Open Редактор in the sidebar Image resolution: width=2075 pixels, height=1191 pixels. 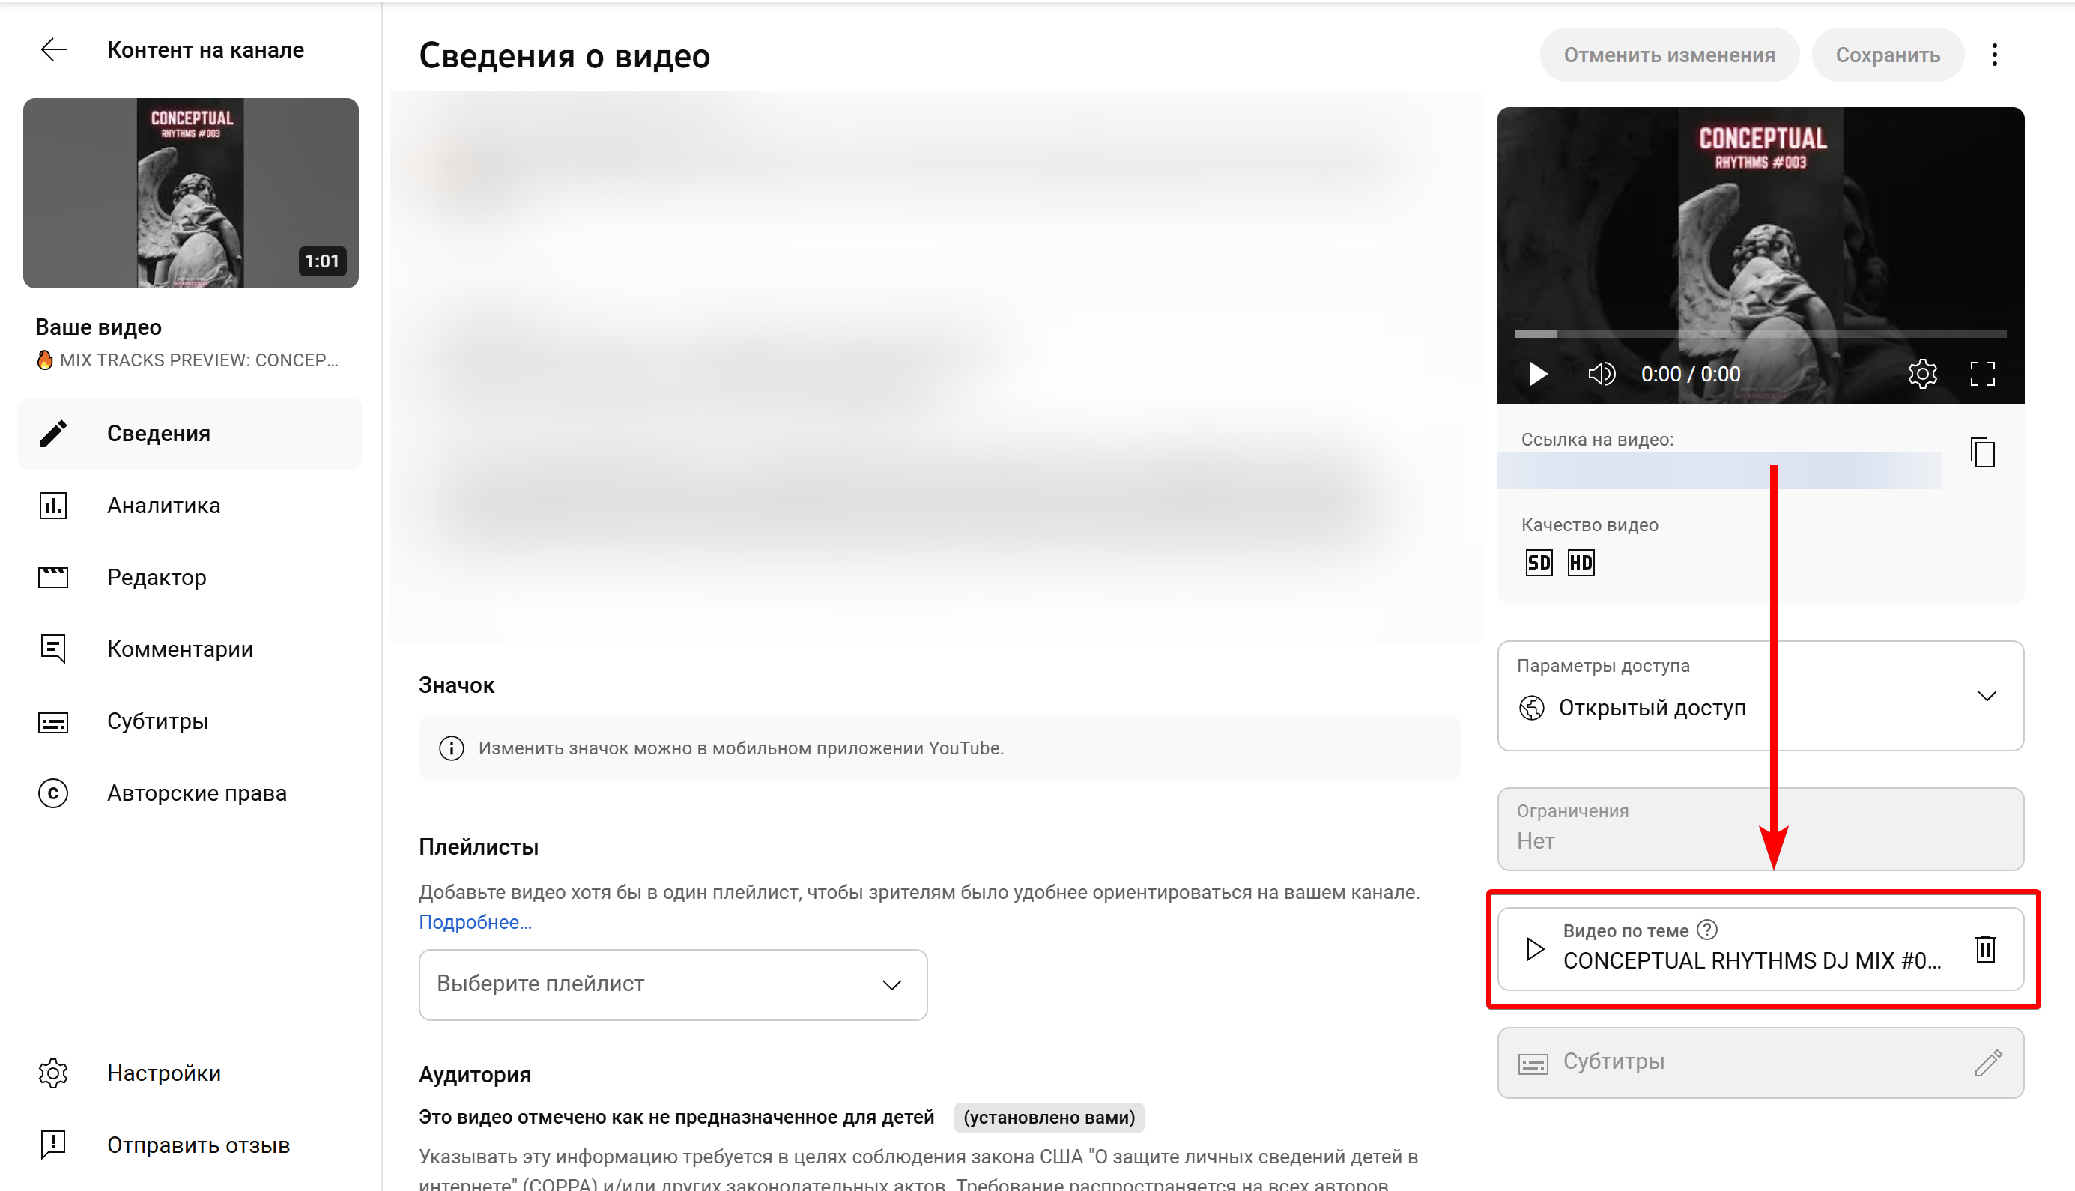(x=157, y=578)
